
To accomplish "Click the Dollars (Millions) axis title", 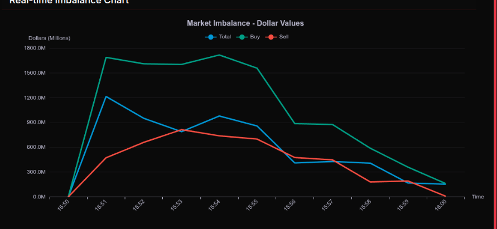I will pos(49,38).
